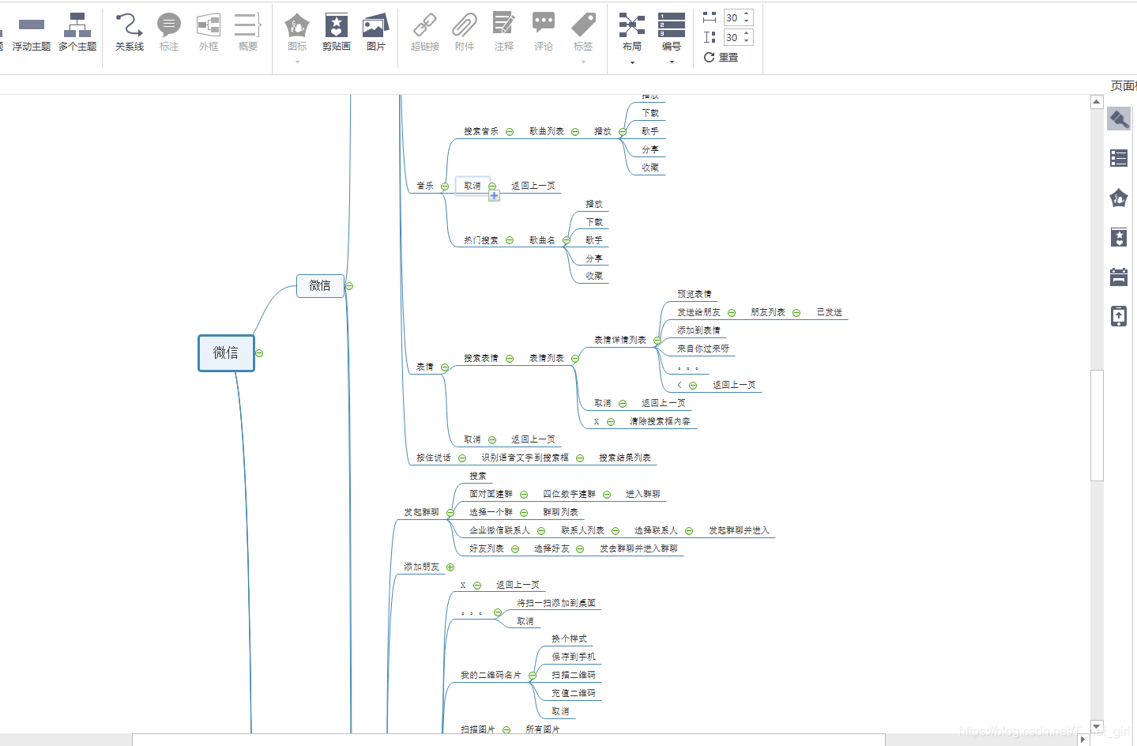Screen dimensions: 1137x746
Task: Click the summary (概要) tool
Action: (248, 32)
